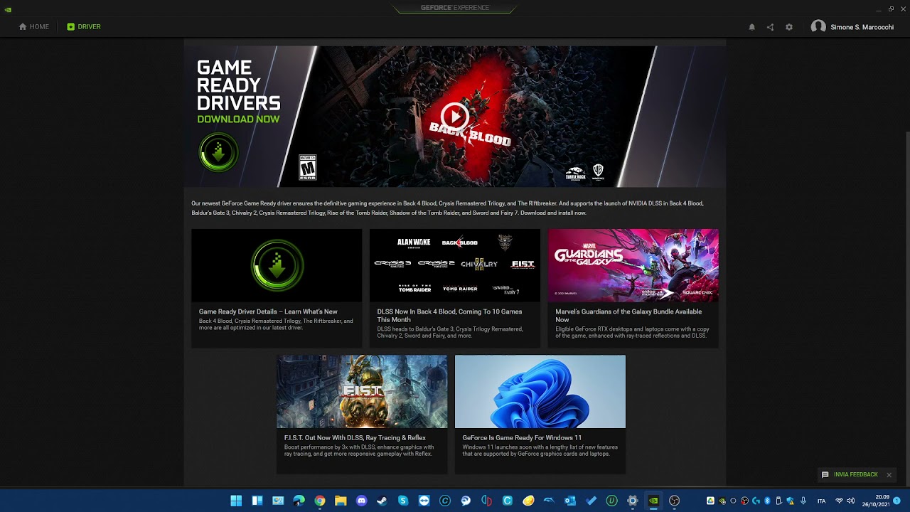The image size is (910, 512).
Task: Dismiss the Invia Feedback popup
Action: coord(889,475)
